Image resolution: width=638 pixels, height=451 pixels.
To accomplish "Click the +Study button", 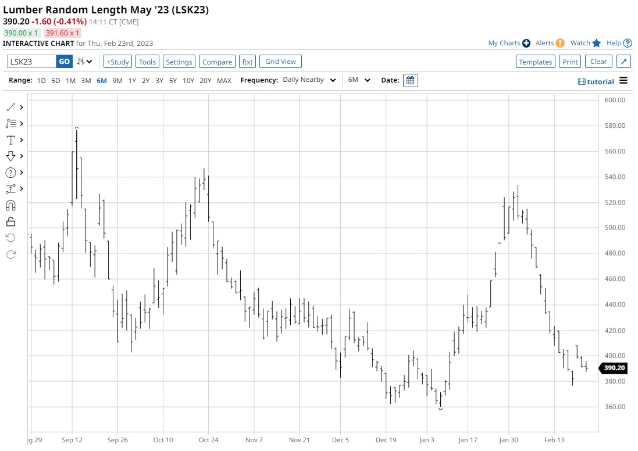I will coord(117,62).
